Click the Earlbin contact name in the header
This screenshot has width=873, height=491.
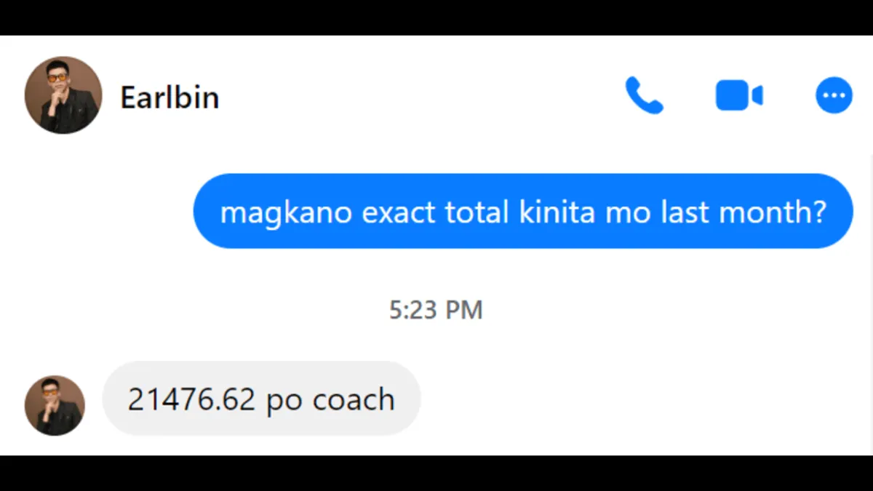click(170, 97)
